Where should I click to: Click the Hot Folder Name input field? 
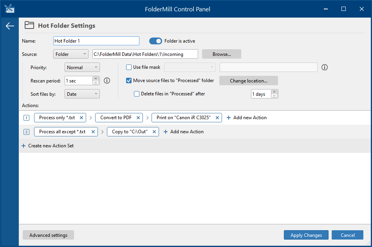pyautogui.click(x=96, y=41)
